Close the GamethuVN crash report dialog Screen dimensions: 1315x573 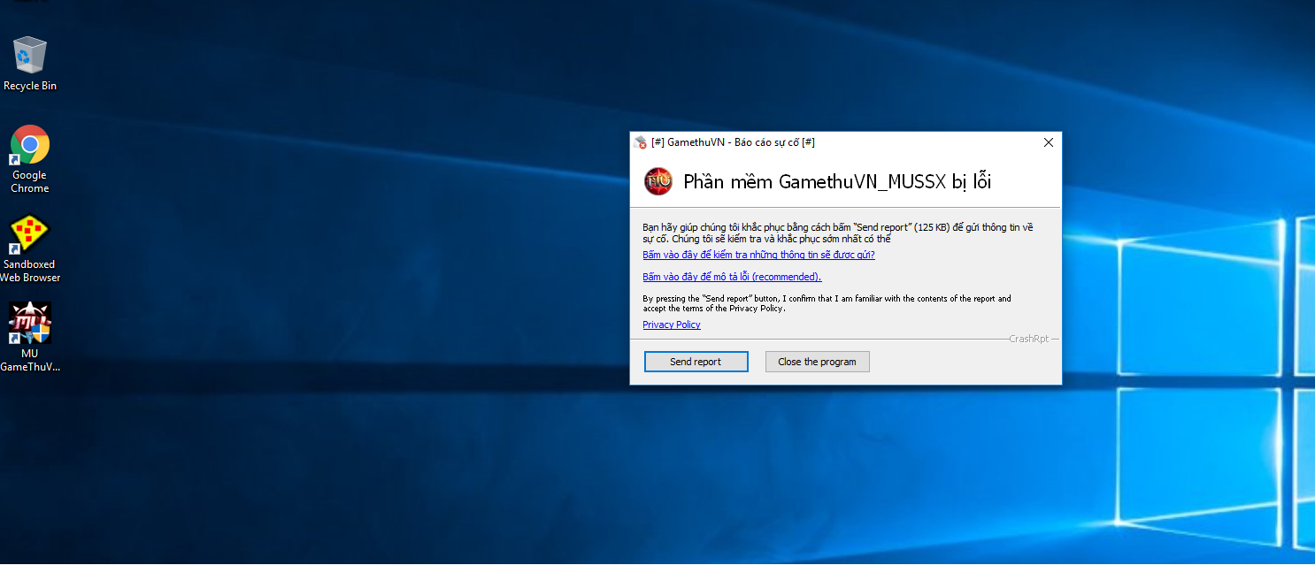pyautogui.click(x=1049, y=142)
